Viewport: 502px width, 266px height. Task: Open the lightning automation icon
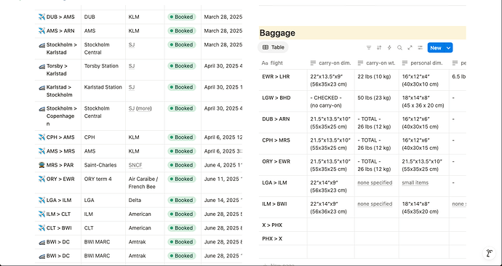point(389,48)
